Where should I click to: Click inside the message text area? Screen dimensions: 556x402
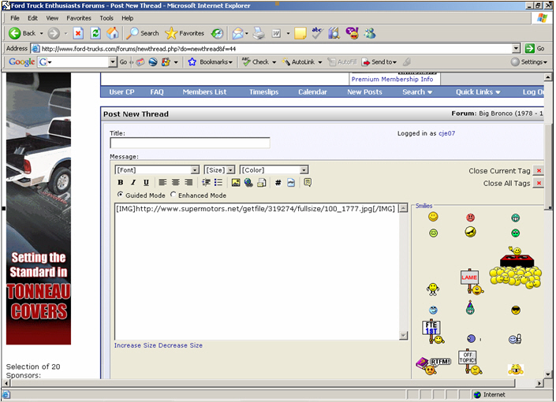click(257, 272)
